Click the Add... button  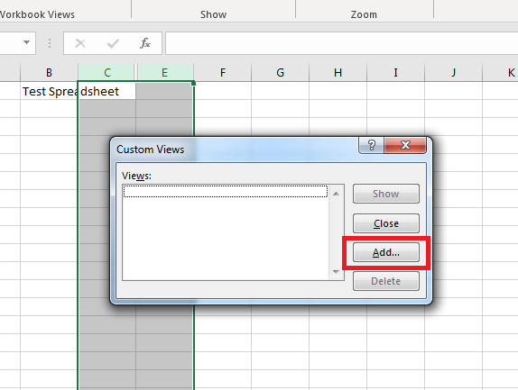tap(386, 252)
